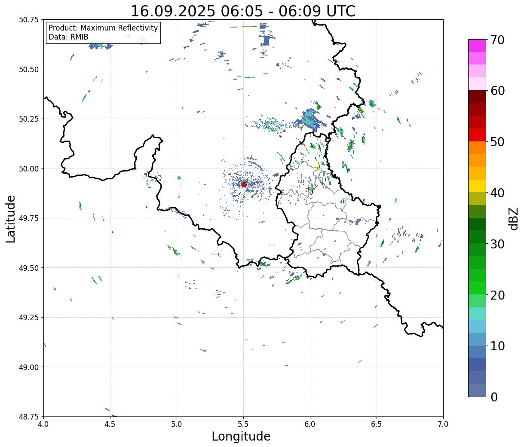Click the colorbar tick label 20
This screenshot has height=447, width=524.
point(497,295)
